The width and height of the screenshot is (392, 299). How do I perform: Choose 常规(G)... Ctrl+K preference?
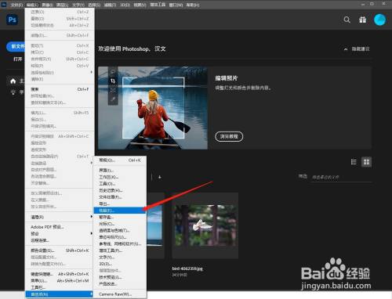tap(120, 160)
